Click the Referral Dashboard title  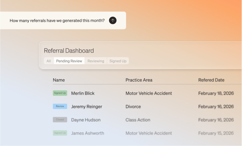tap(69, 51)
